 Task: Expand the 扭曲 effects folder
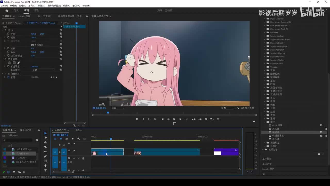[264, 81]
